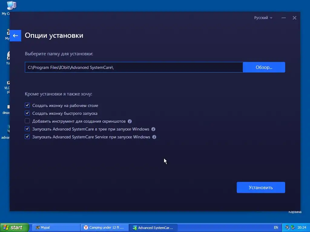This screenshot has width=310, height=232.
Task: Click the Обзор... browse button
Action: pyautogui.click(x=264, y=67)
